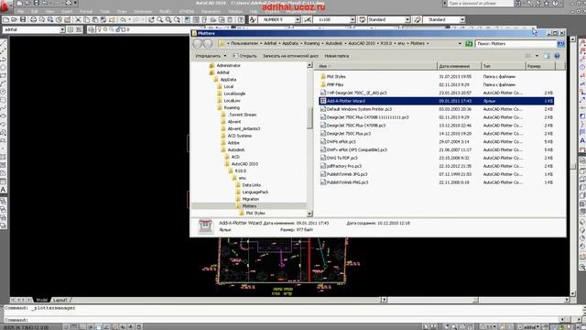
Task: Click the Plot printer toolbar icon
Action: pos(33,19)
